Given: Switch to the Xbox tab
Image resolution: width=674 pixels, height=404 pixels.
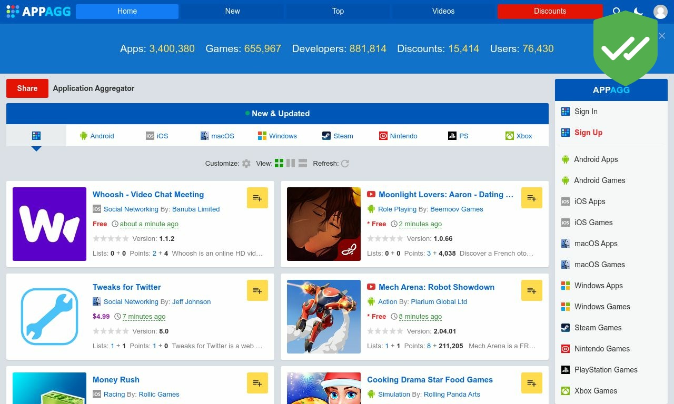Looking at the screenshot, I should coord(519,136).
